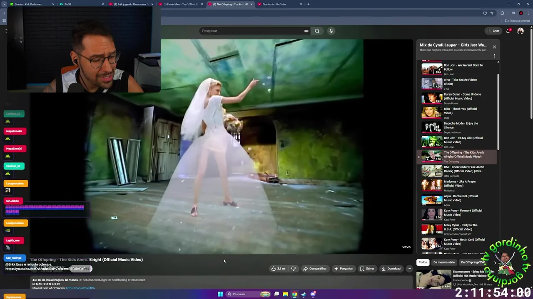Screen dimensions: 533x299
Task: Select the Todos filter chip
Action: (423, 262)
